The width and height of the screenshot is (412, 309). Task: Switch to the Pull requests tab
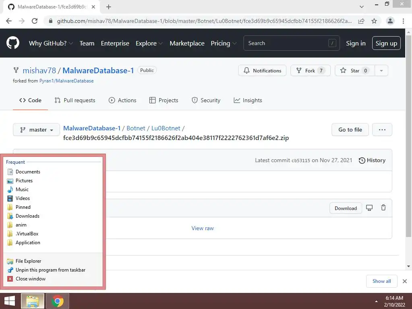[x=75, y=100]
